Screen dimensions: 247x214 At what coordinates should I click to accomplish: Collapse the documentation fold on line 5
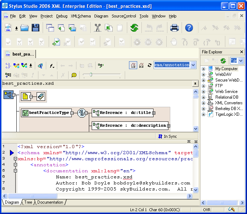tap(15, 171)
